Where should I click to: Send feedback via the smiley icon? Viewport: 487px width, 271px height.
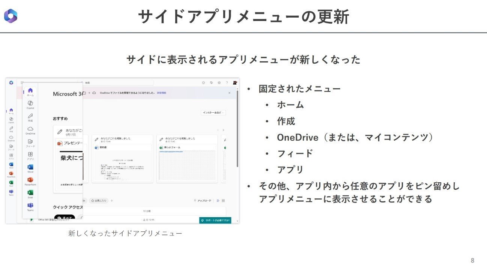click(x=203, y=83)
